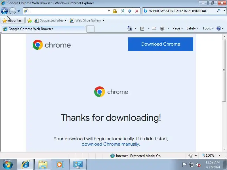Open search provider options dropdown
This screenshot has height=170, width=227.
[x=224, y=10]
